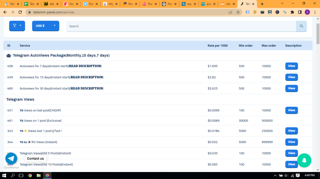Open File Explorer from the taskbar

click(x=38, y=176)
